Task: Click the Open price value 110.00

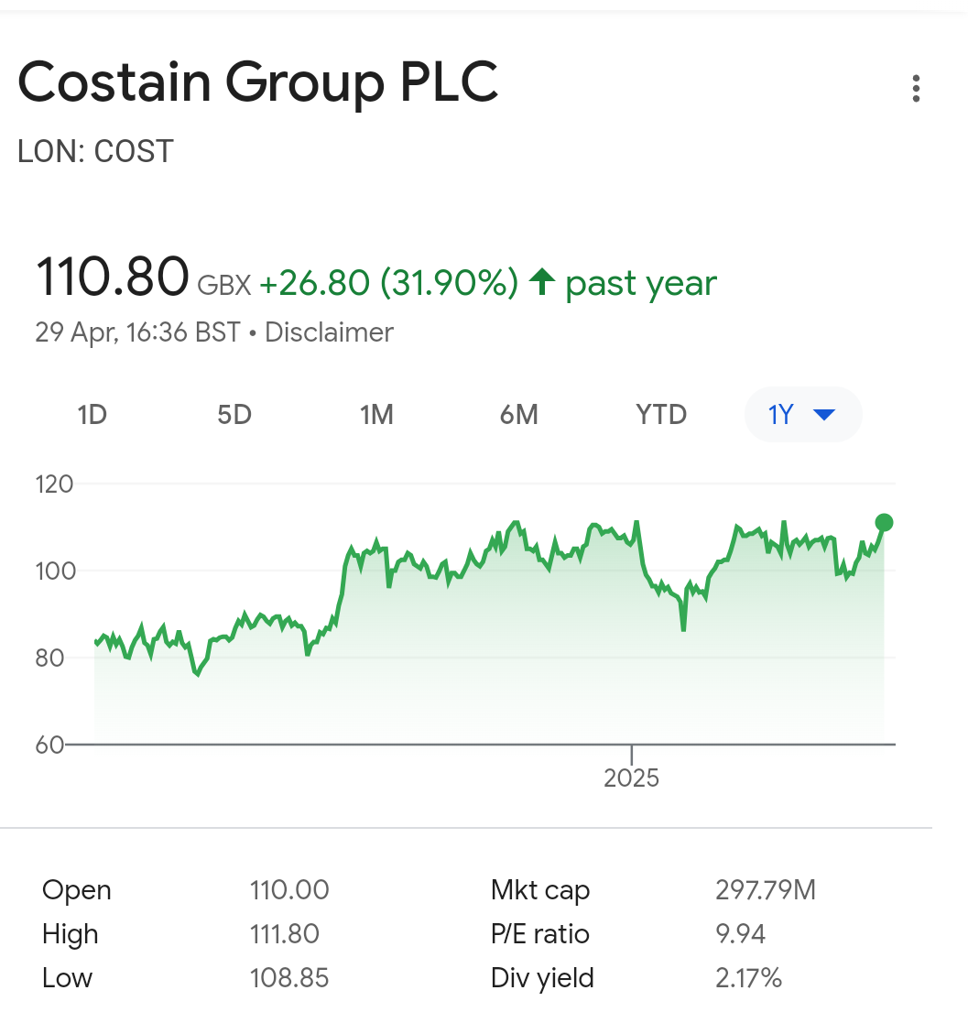Action: pos(289,890)
